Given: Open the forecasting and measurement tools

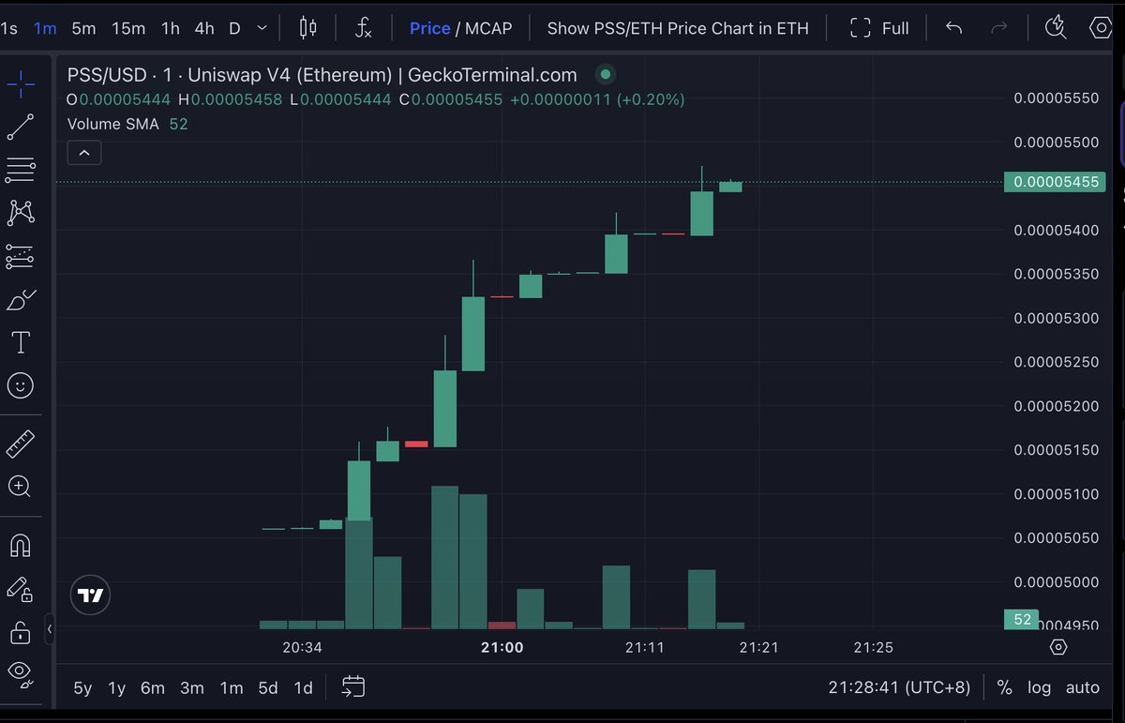Looking at the screenshot, I should (21, 256).
